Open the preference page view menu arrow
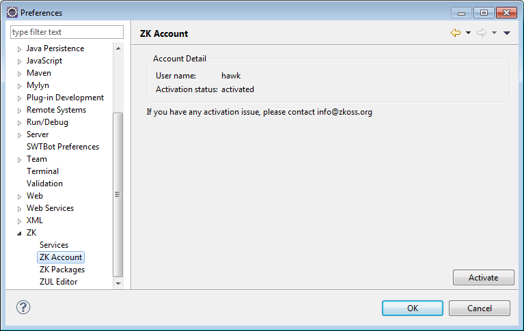Image resolution: width=524 pixels, height=331 pixels. 507,33
